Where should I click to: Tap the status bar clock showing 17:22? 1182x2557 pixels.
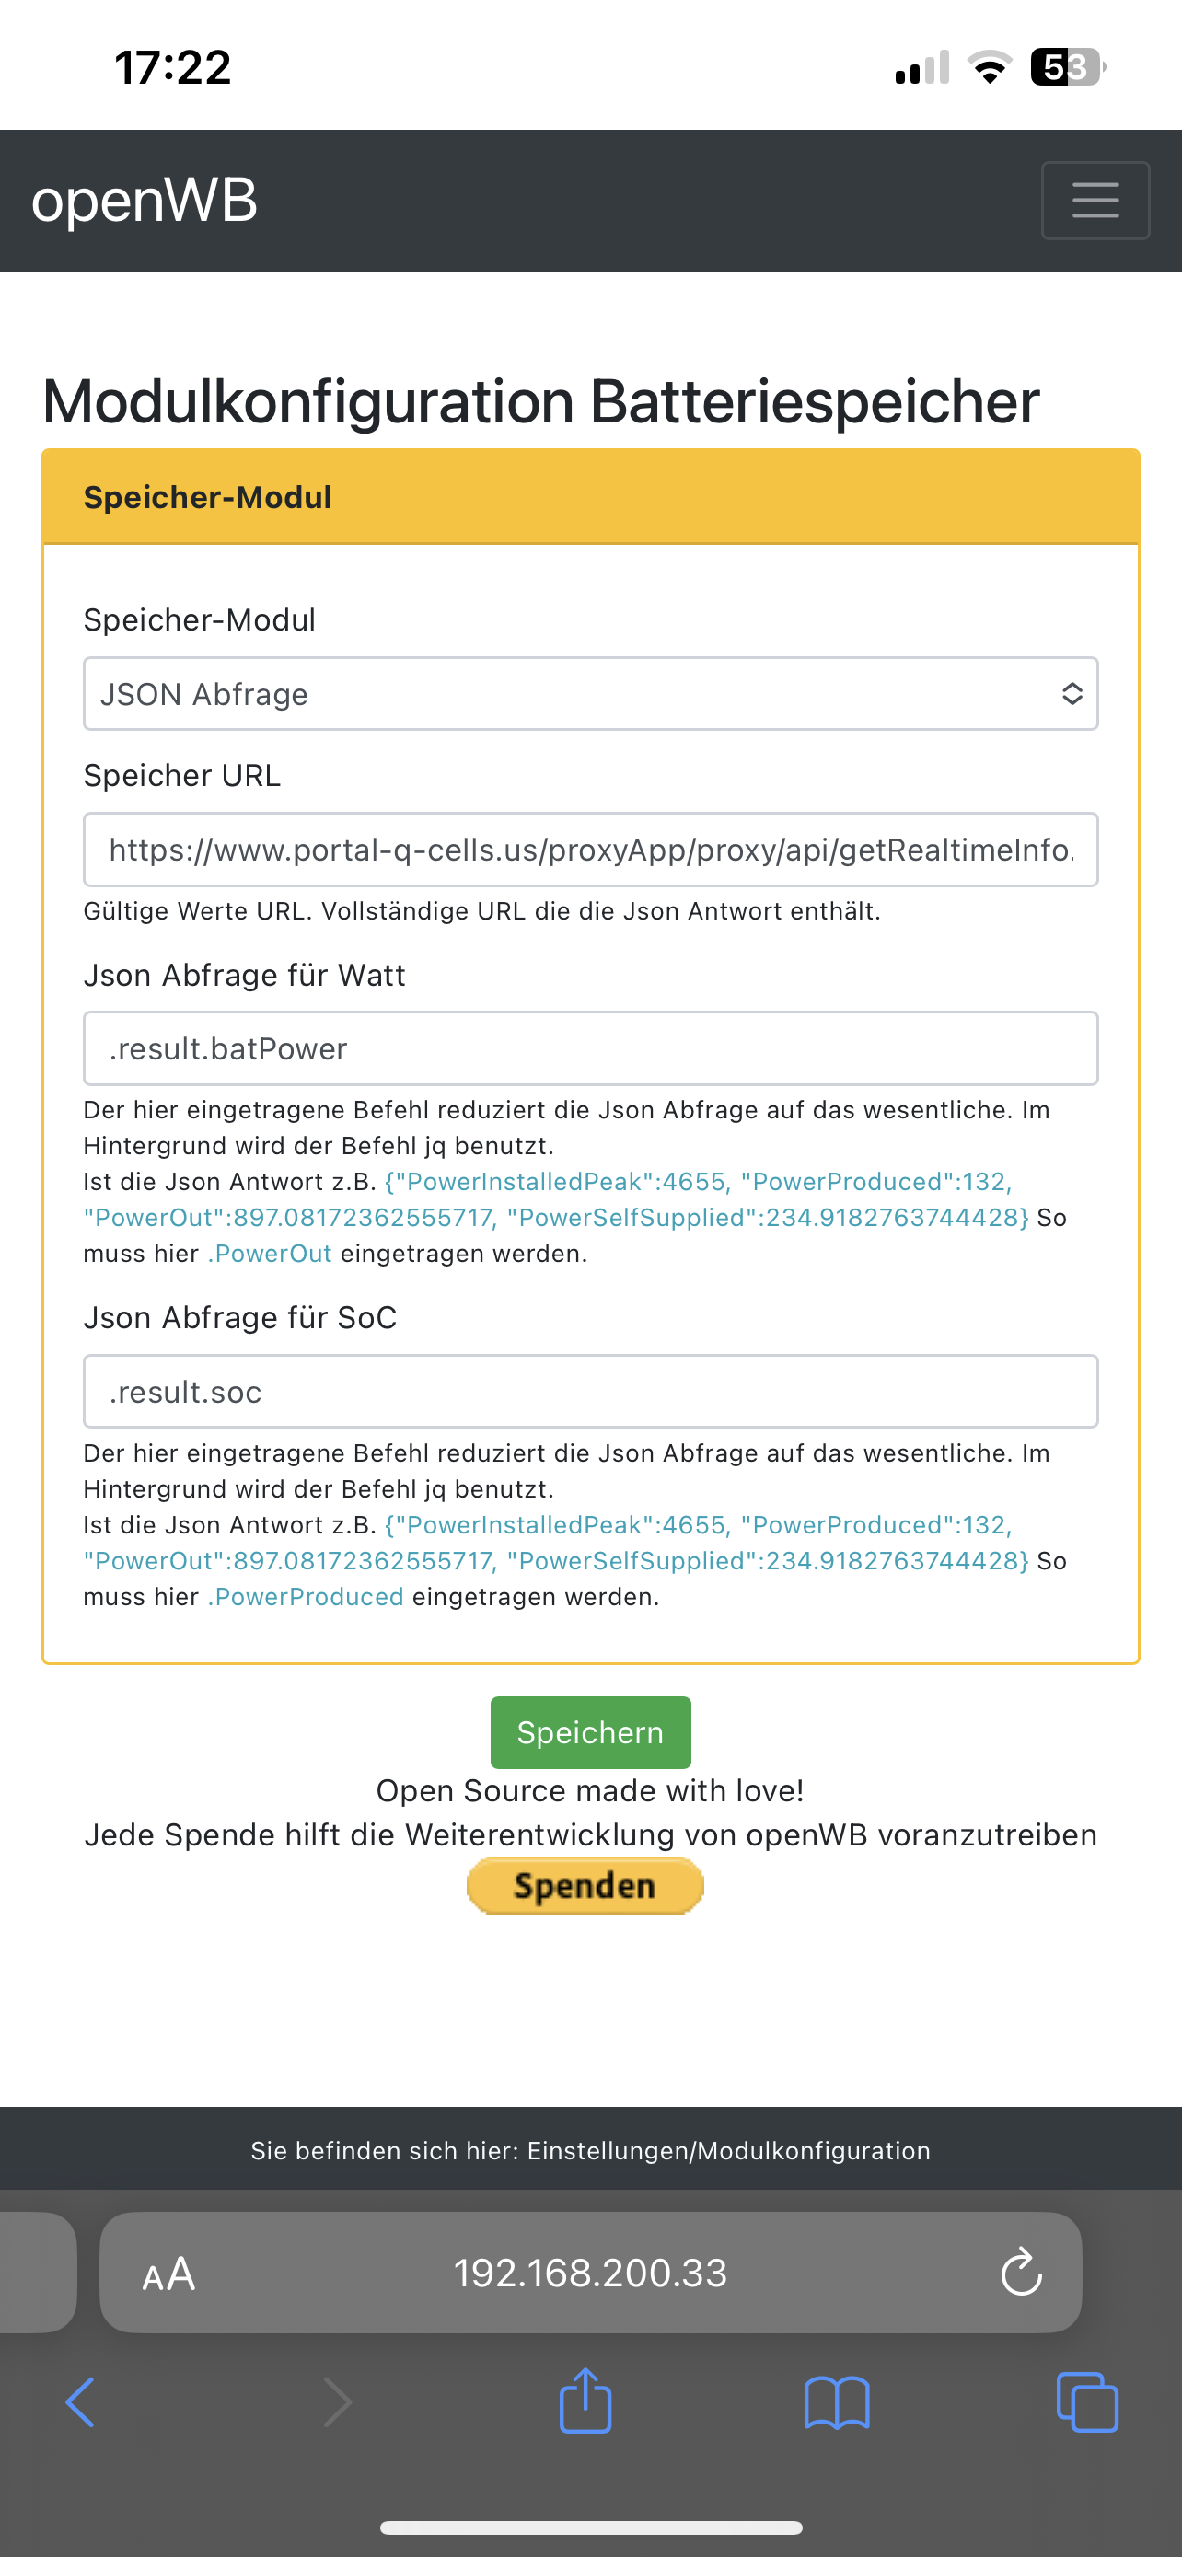(x=173, y=67)
